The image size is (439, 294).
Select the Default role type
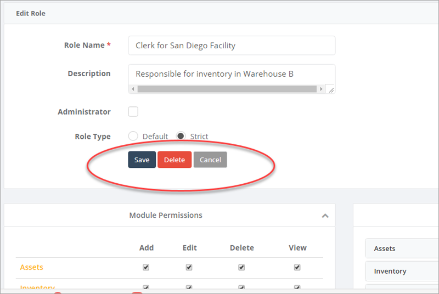click(x=133, y=136)
